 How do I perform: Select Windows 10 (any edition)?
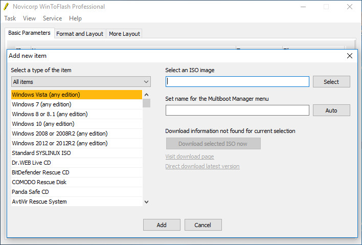click(x=77, y=124)
